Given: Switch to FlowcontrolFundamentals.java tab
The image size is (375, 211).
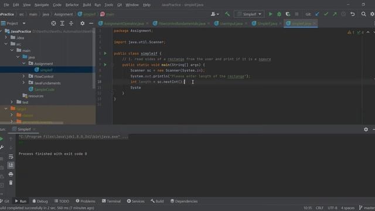Looking at the screenshot, I should tap(182, 23).
